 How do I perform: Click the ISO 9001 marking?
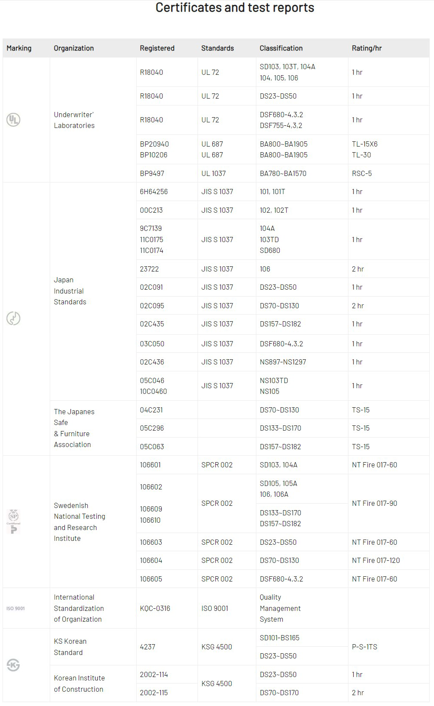tap(16, 608)
